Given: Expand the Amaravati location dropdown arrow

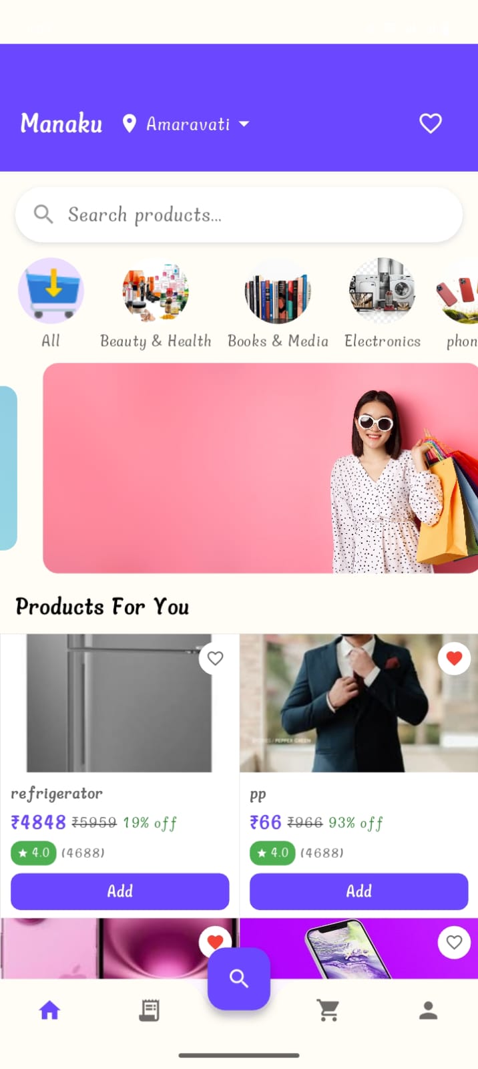Looking at the screenshot, I should [244, 124].
